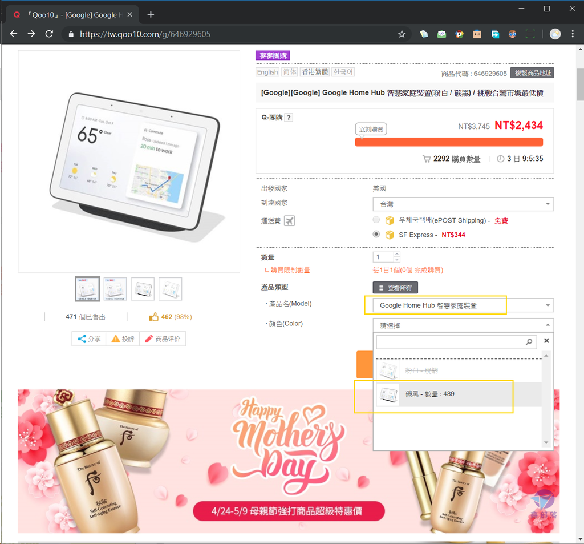Switch language to 简体
Image resolution: width=584 pixels, height=544 pixels.
(290, 72)
